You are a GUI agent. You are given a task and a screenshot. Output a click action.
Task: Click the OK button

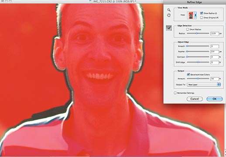[x=215, y=99]
